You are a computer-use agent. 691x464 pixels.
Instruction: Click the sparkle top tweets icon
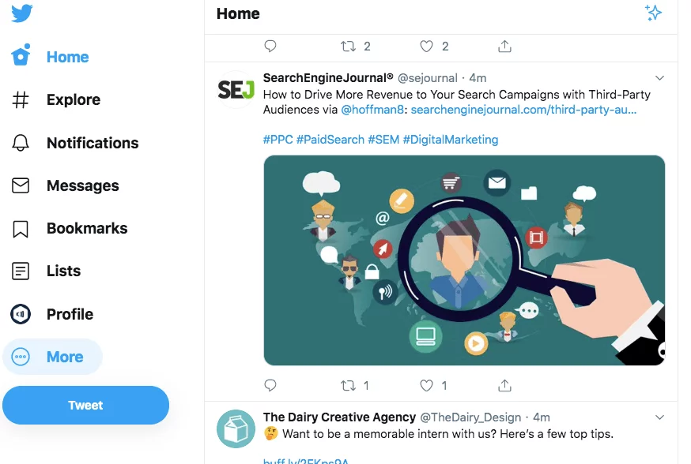(x=653, y=13)
